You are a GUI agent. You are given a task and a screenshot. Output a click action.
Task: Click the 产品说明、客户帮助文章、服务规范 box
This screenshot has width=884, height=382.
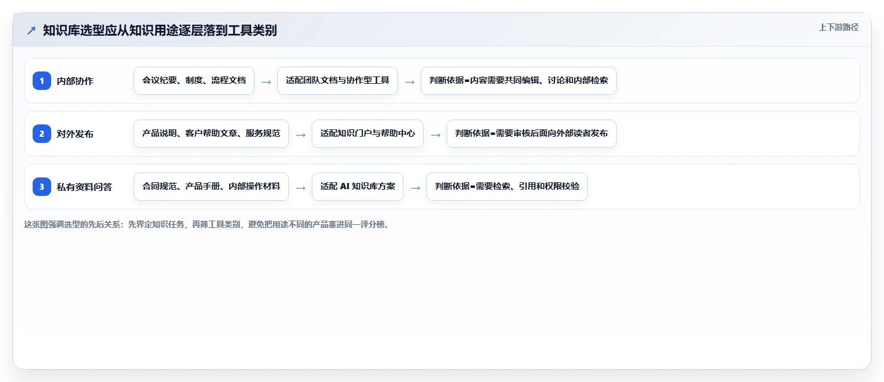pyautogui.click(x=211, y=134)
